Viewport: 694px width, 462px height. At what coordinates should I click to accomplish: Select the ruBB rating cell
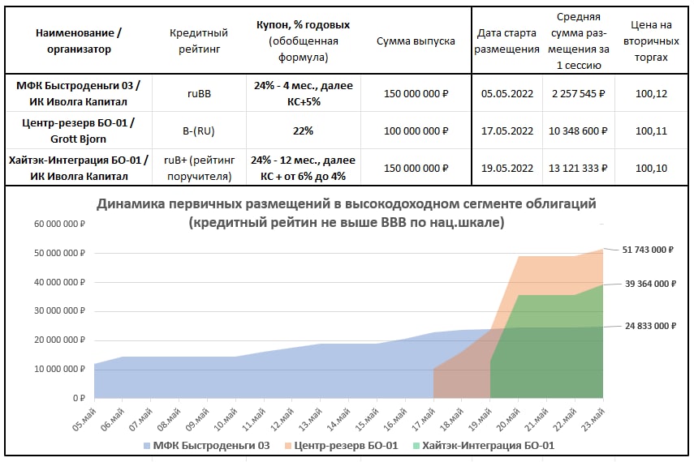point(199,93)
